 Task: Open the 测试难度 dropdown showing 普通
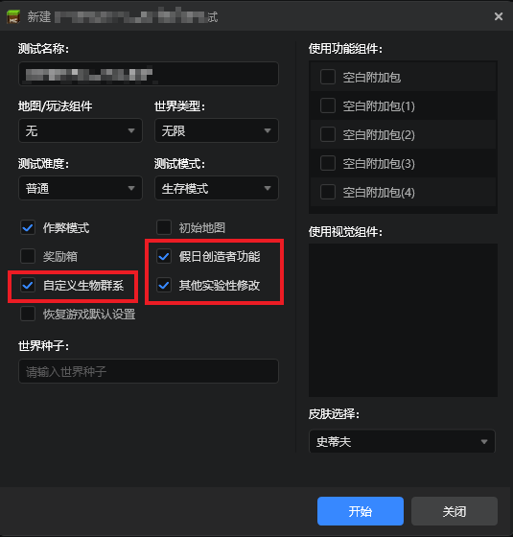(81, 188)
